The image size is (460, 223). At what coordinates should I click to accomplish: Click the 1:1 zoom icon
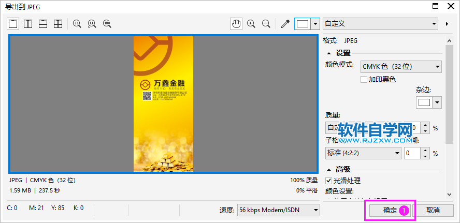[92, 24]
